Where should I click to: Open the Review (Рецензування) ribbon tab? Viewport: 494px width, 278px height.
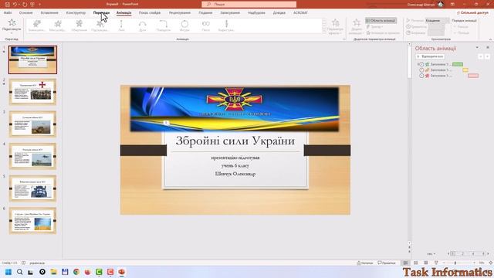coord(180,13)
